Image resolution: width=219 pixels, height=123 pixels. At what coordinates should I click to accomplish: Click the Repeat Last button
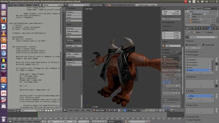pyautogui.click(x=74, y=62)
